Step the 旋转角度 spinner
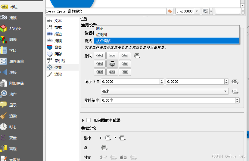 237,100
